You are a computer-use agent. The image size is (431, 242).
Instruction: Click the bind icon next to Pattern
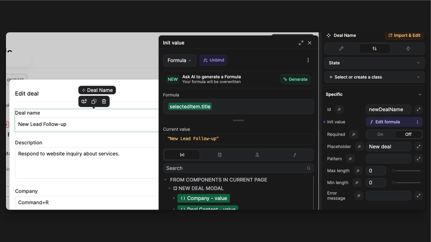pyautogui.click(x=350, y=159)
